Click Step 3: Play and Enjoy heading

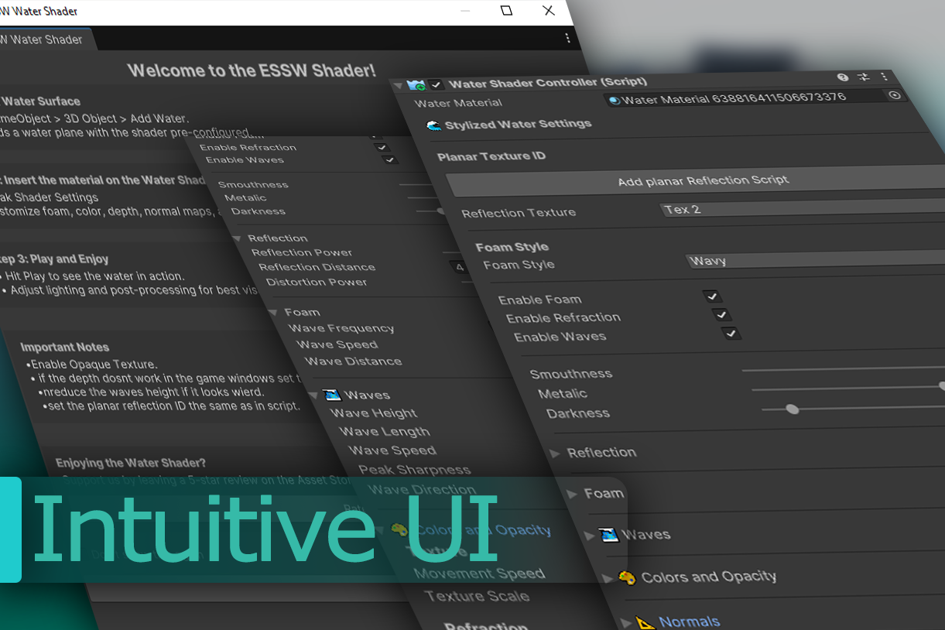(x=53, y=259)
